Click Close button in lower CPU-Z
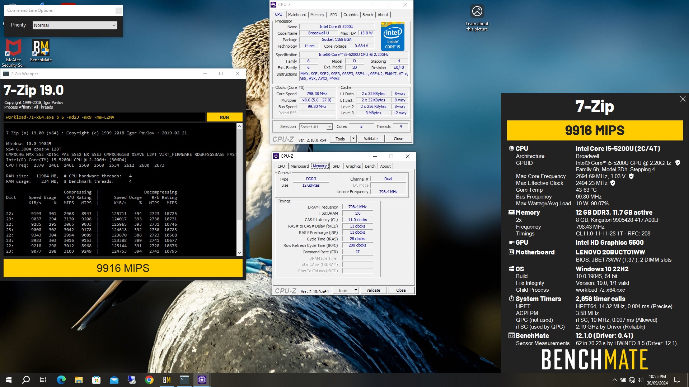 [x=401, y=290]
